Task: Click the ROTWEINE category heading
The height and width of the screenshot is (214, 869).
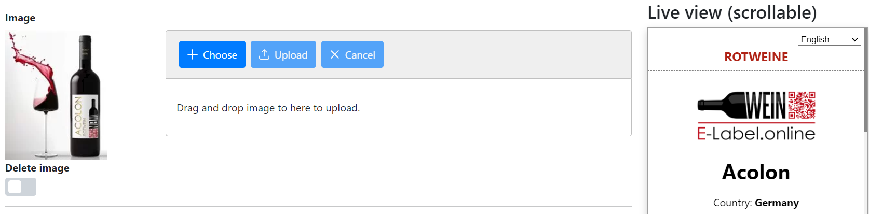Action: [x=756, y=57]
